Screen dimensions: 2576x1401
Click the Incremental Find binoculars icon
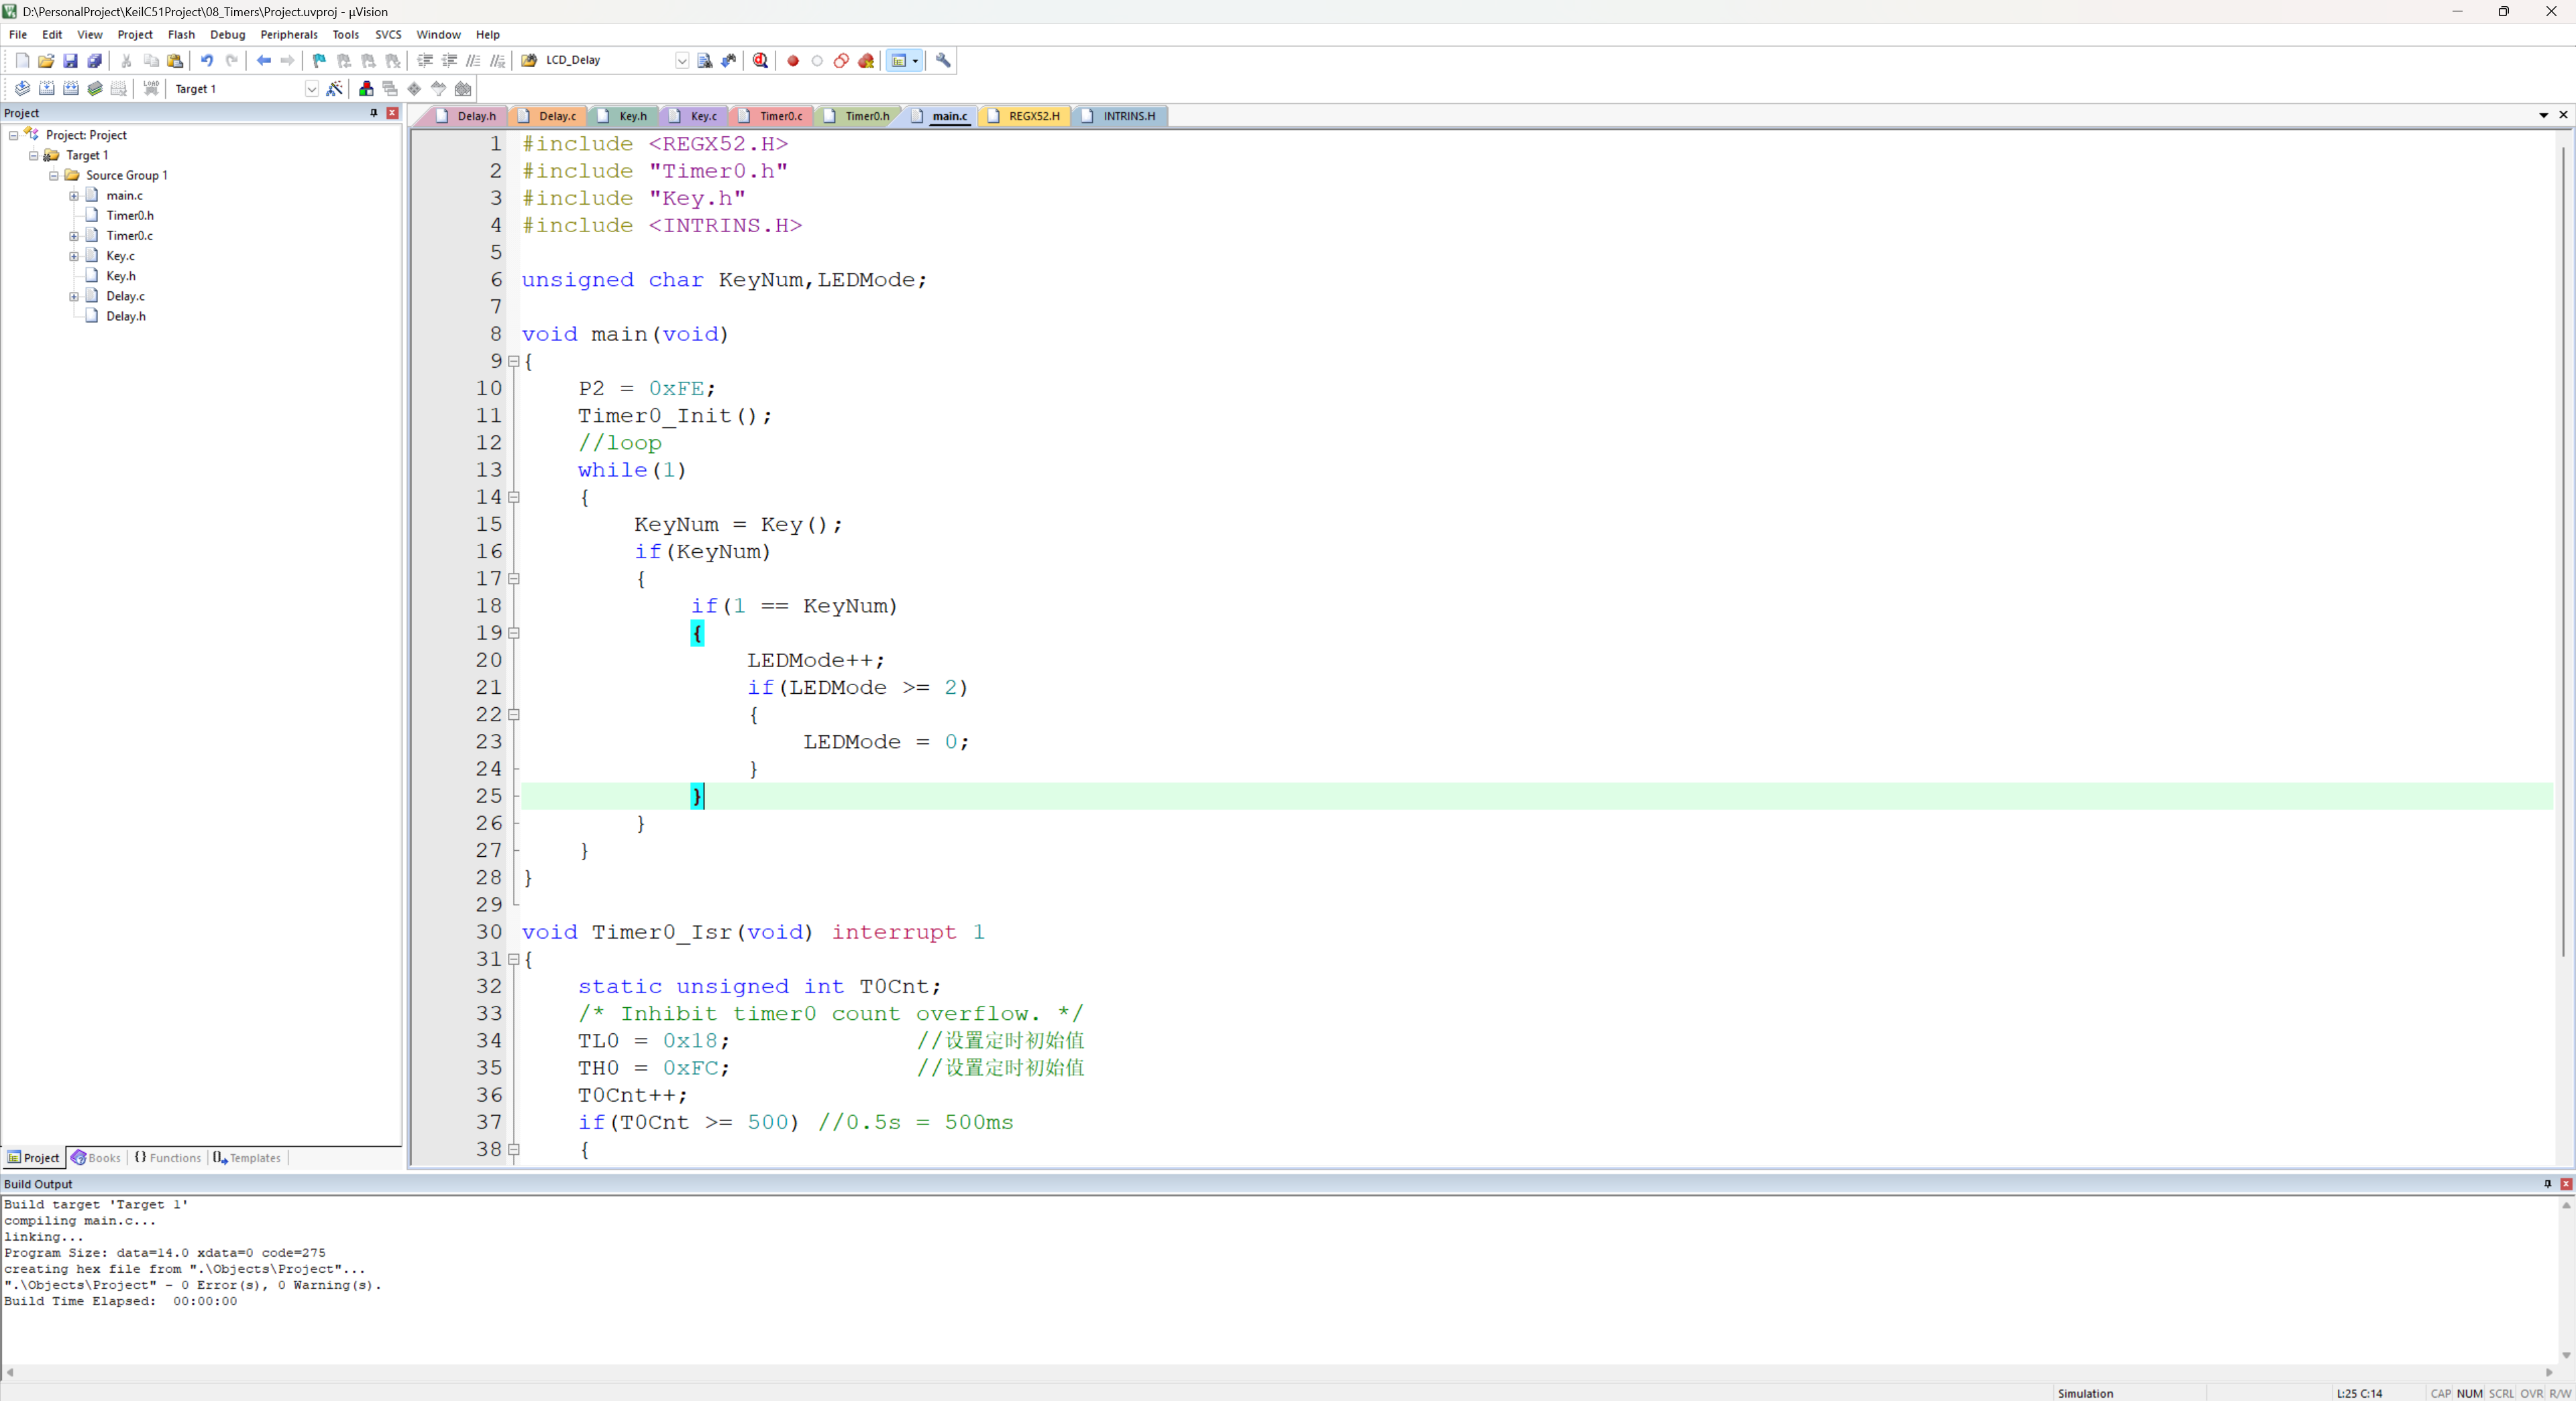[x=729, y=60]
